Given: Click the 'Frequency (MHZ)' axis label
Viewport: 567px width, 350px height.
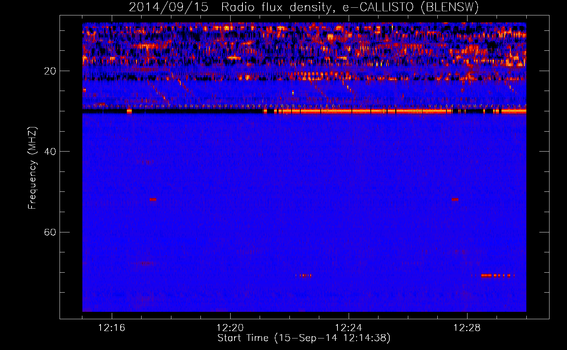Looking at the screenshot, I should [x=32, y=168].
